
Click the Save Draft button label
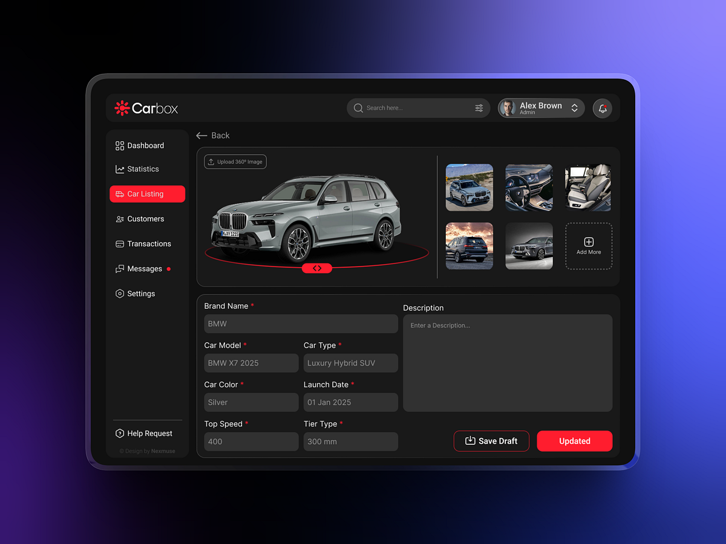[498, 441]
